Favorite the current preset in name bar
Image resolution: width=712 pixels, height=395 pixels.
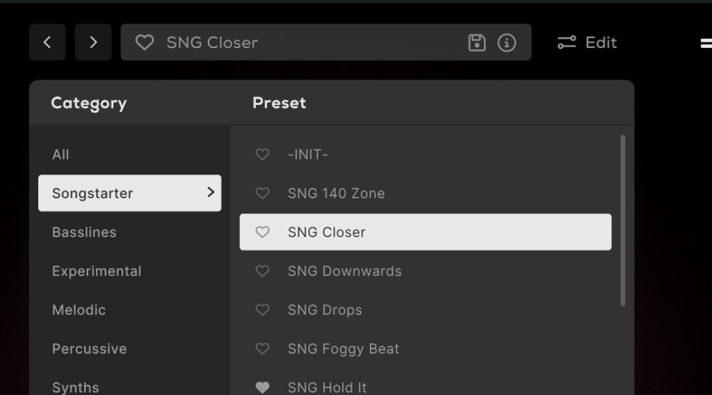[144, 42]
